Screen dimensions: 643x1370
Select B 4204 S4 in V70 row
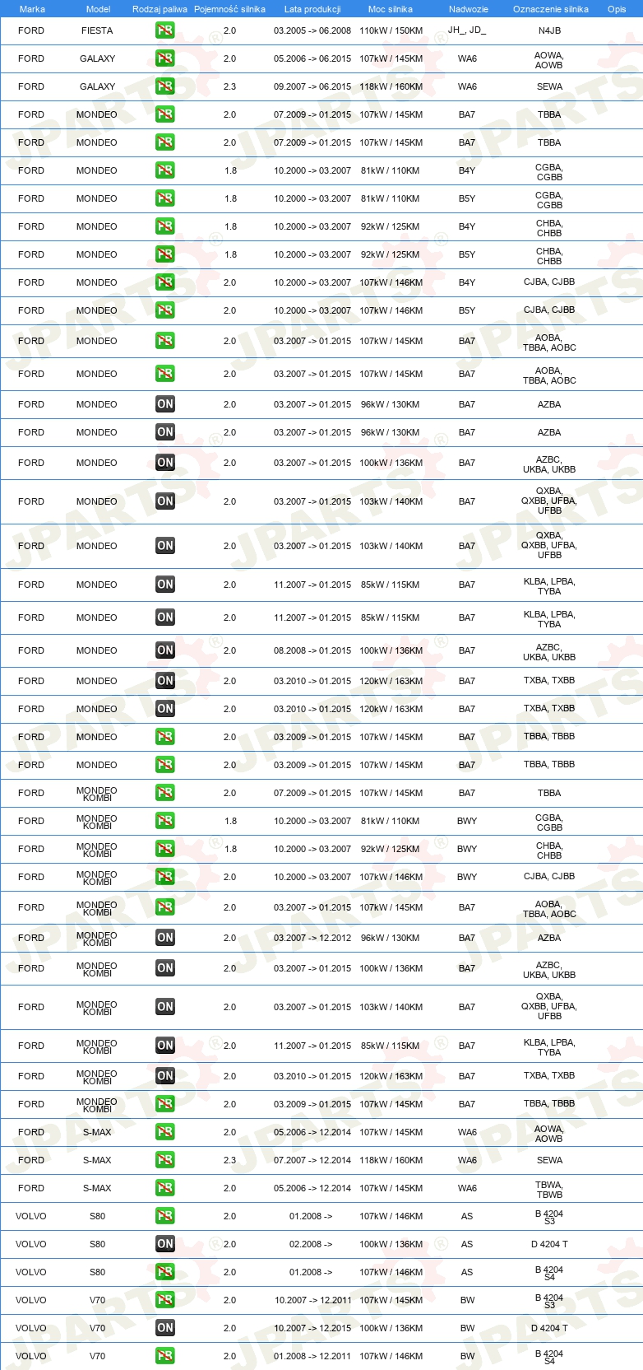point(549,1357)
